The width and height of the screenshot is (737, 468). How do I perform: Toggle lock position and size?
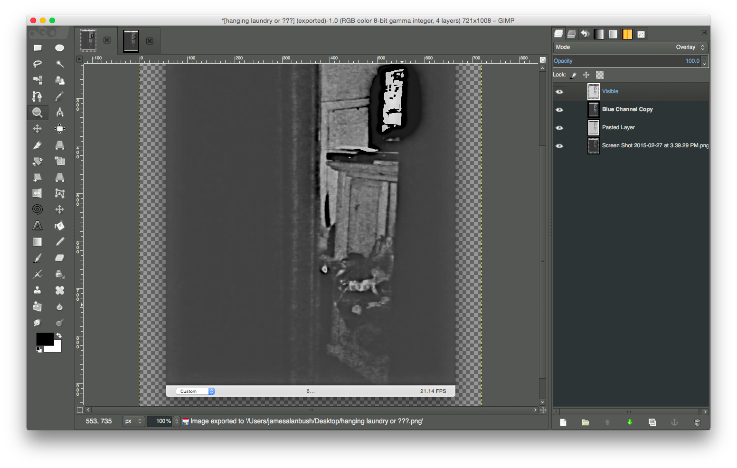coord(586,75)
